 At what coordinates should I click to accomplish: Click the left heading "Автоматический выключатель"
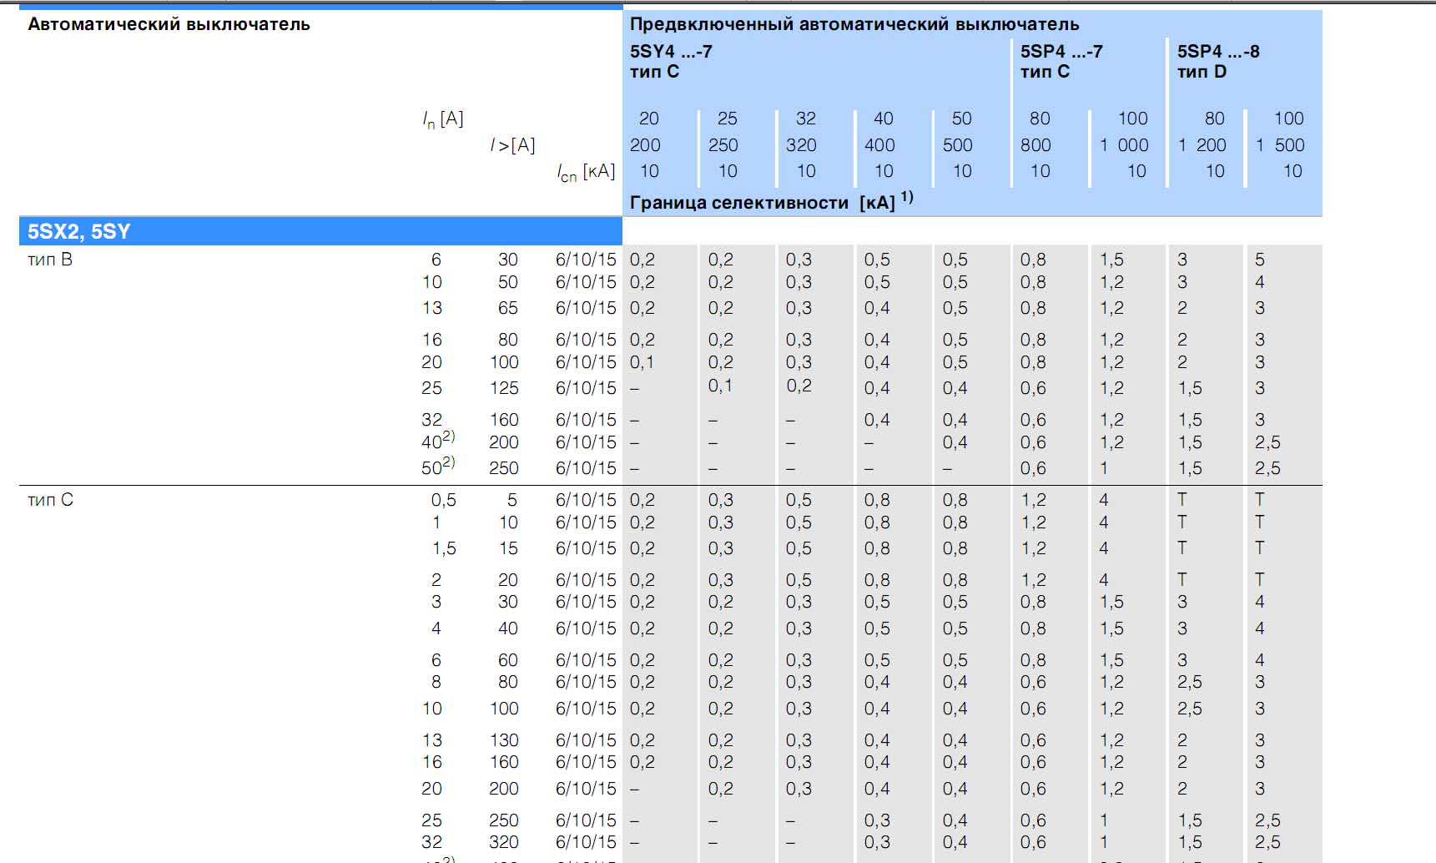(169, 24)
